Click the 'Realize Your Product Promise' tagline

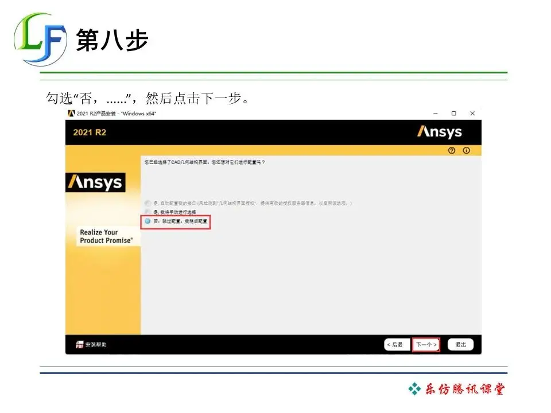(106, 236)
